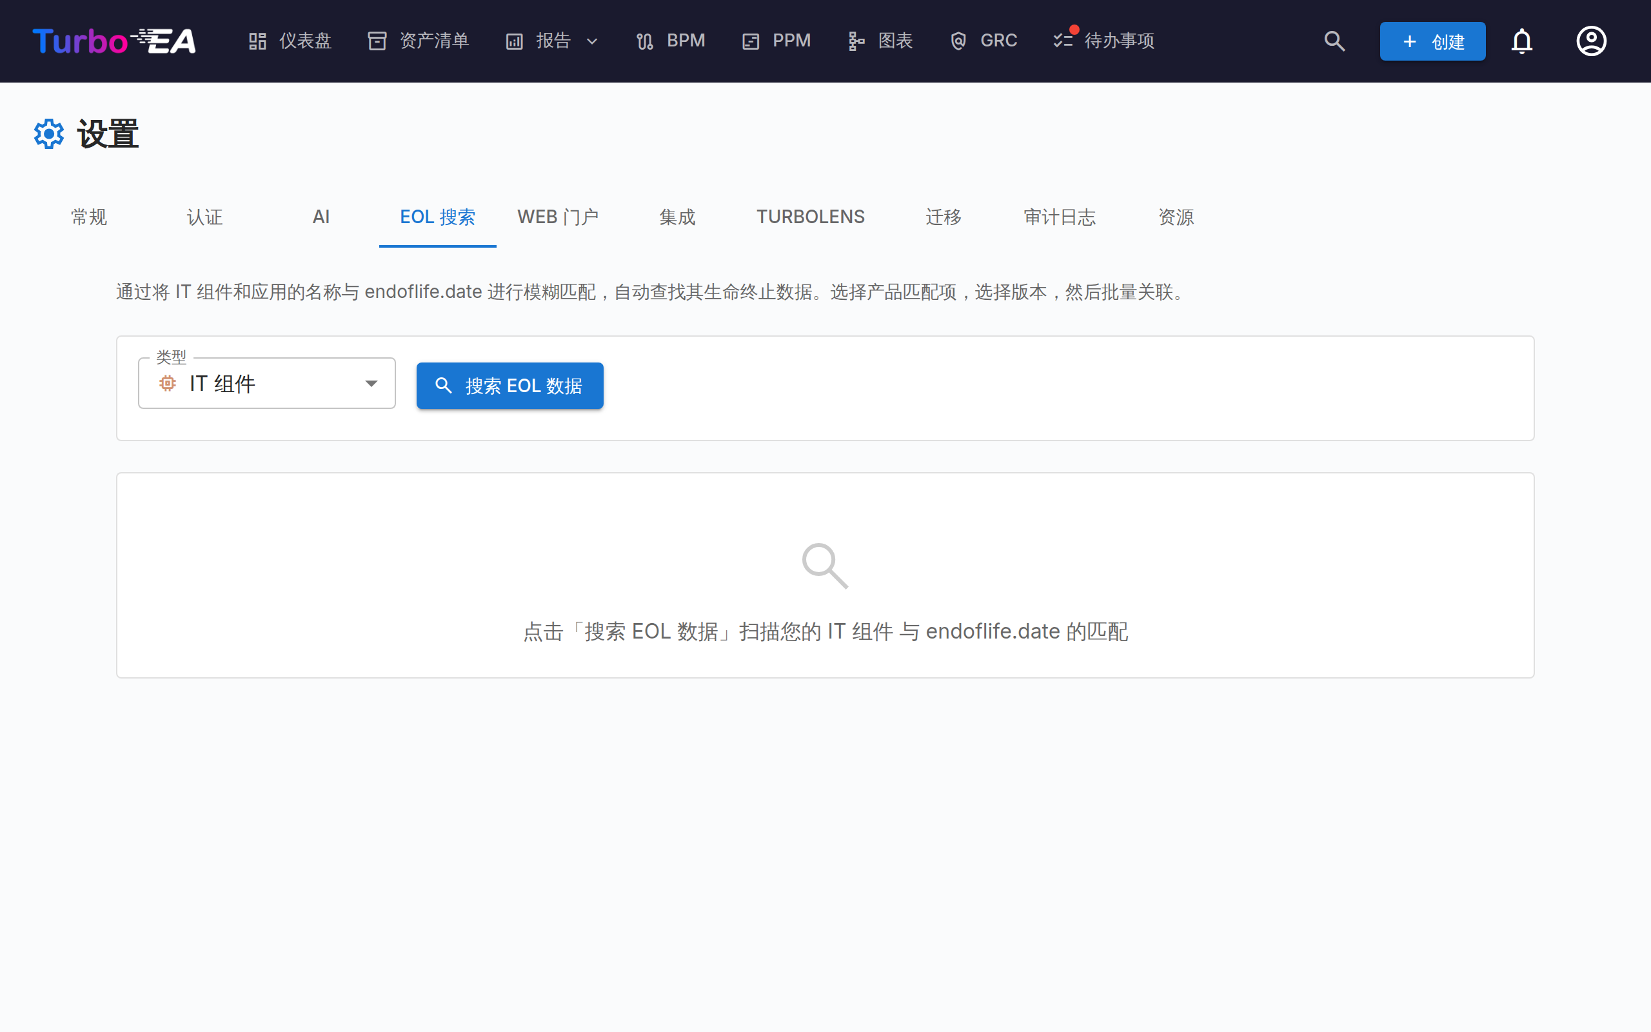Click the 创建 create button
Viewport: 1651px width, 1032px height.
[1432, 41]
